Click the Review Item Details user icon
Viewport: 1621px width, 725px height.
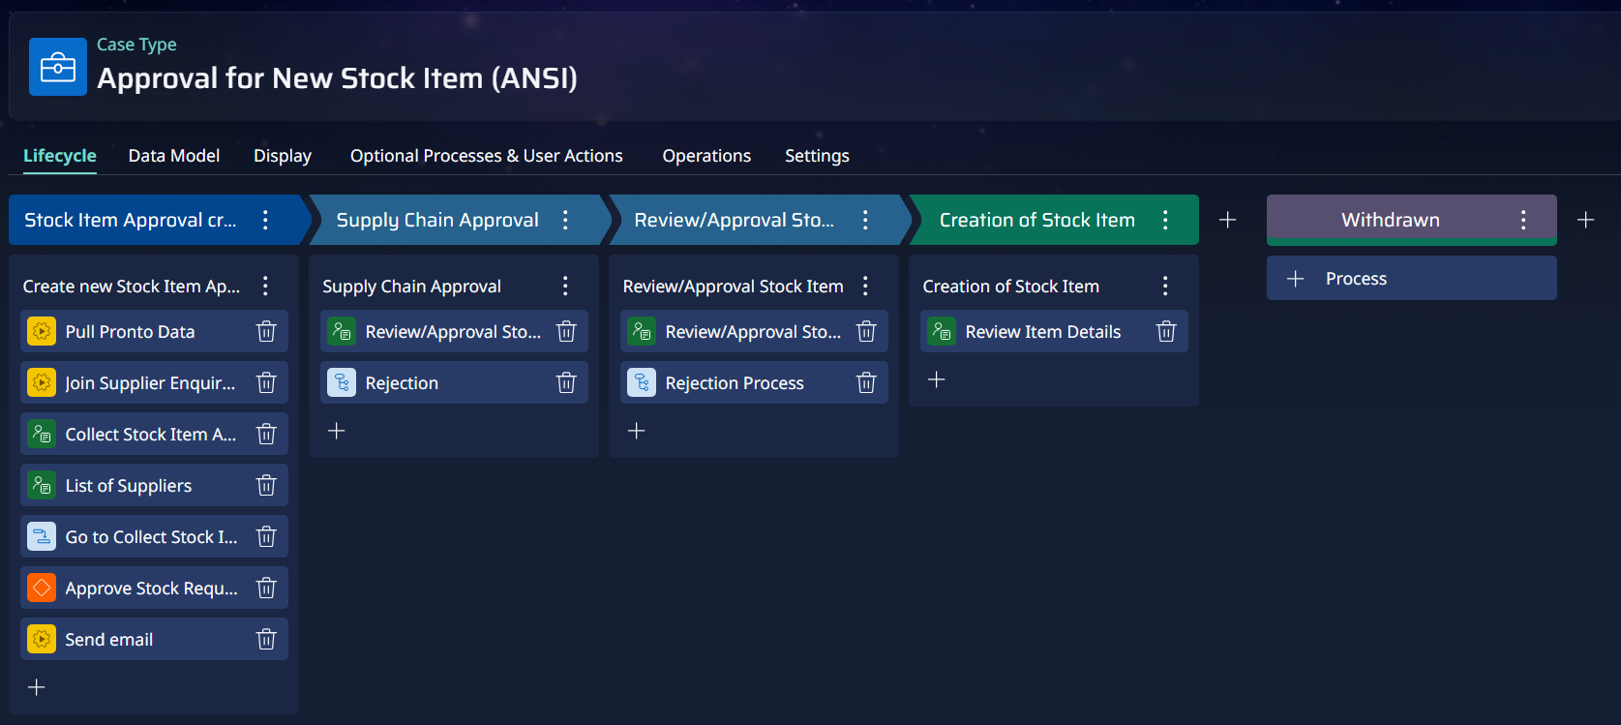click(x=942, y=332)
